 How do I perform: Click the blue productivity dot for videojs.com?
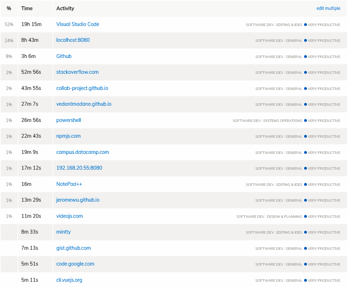pos(306,216)
